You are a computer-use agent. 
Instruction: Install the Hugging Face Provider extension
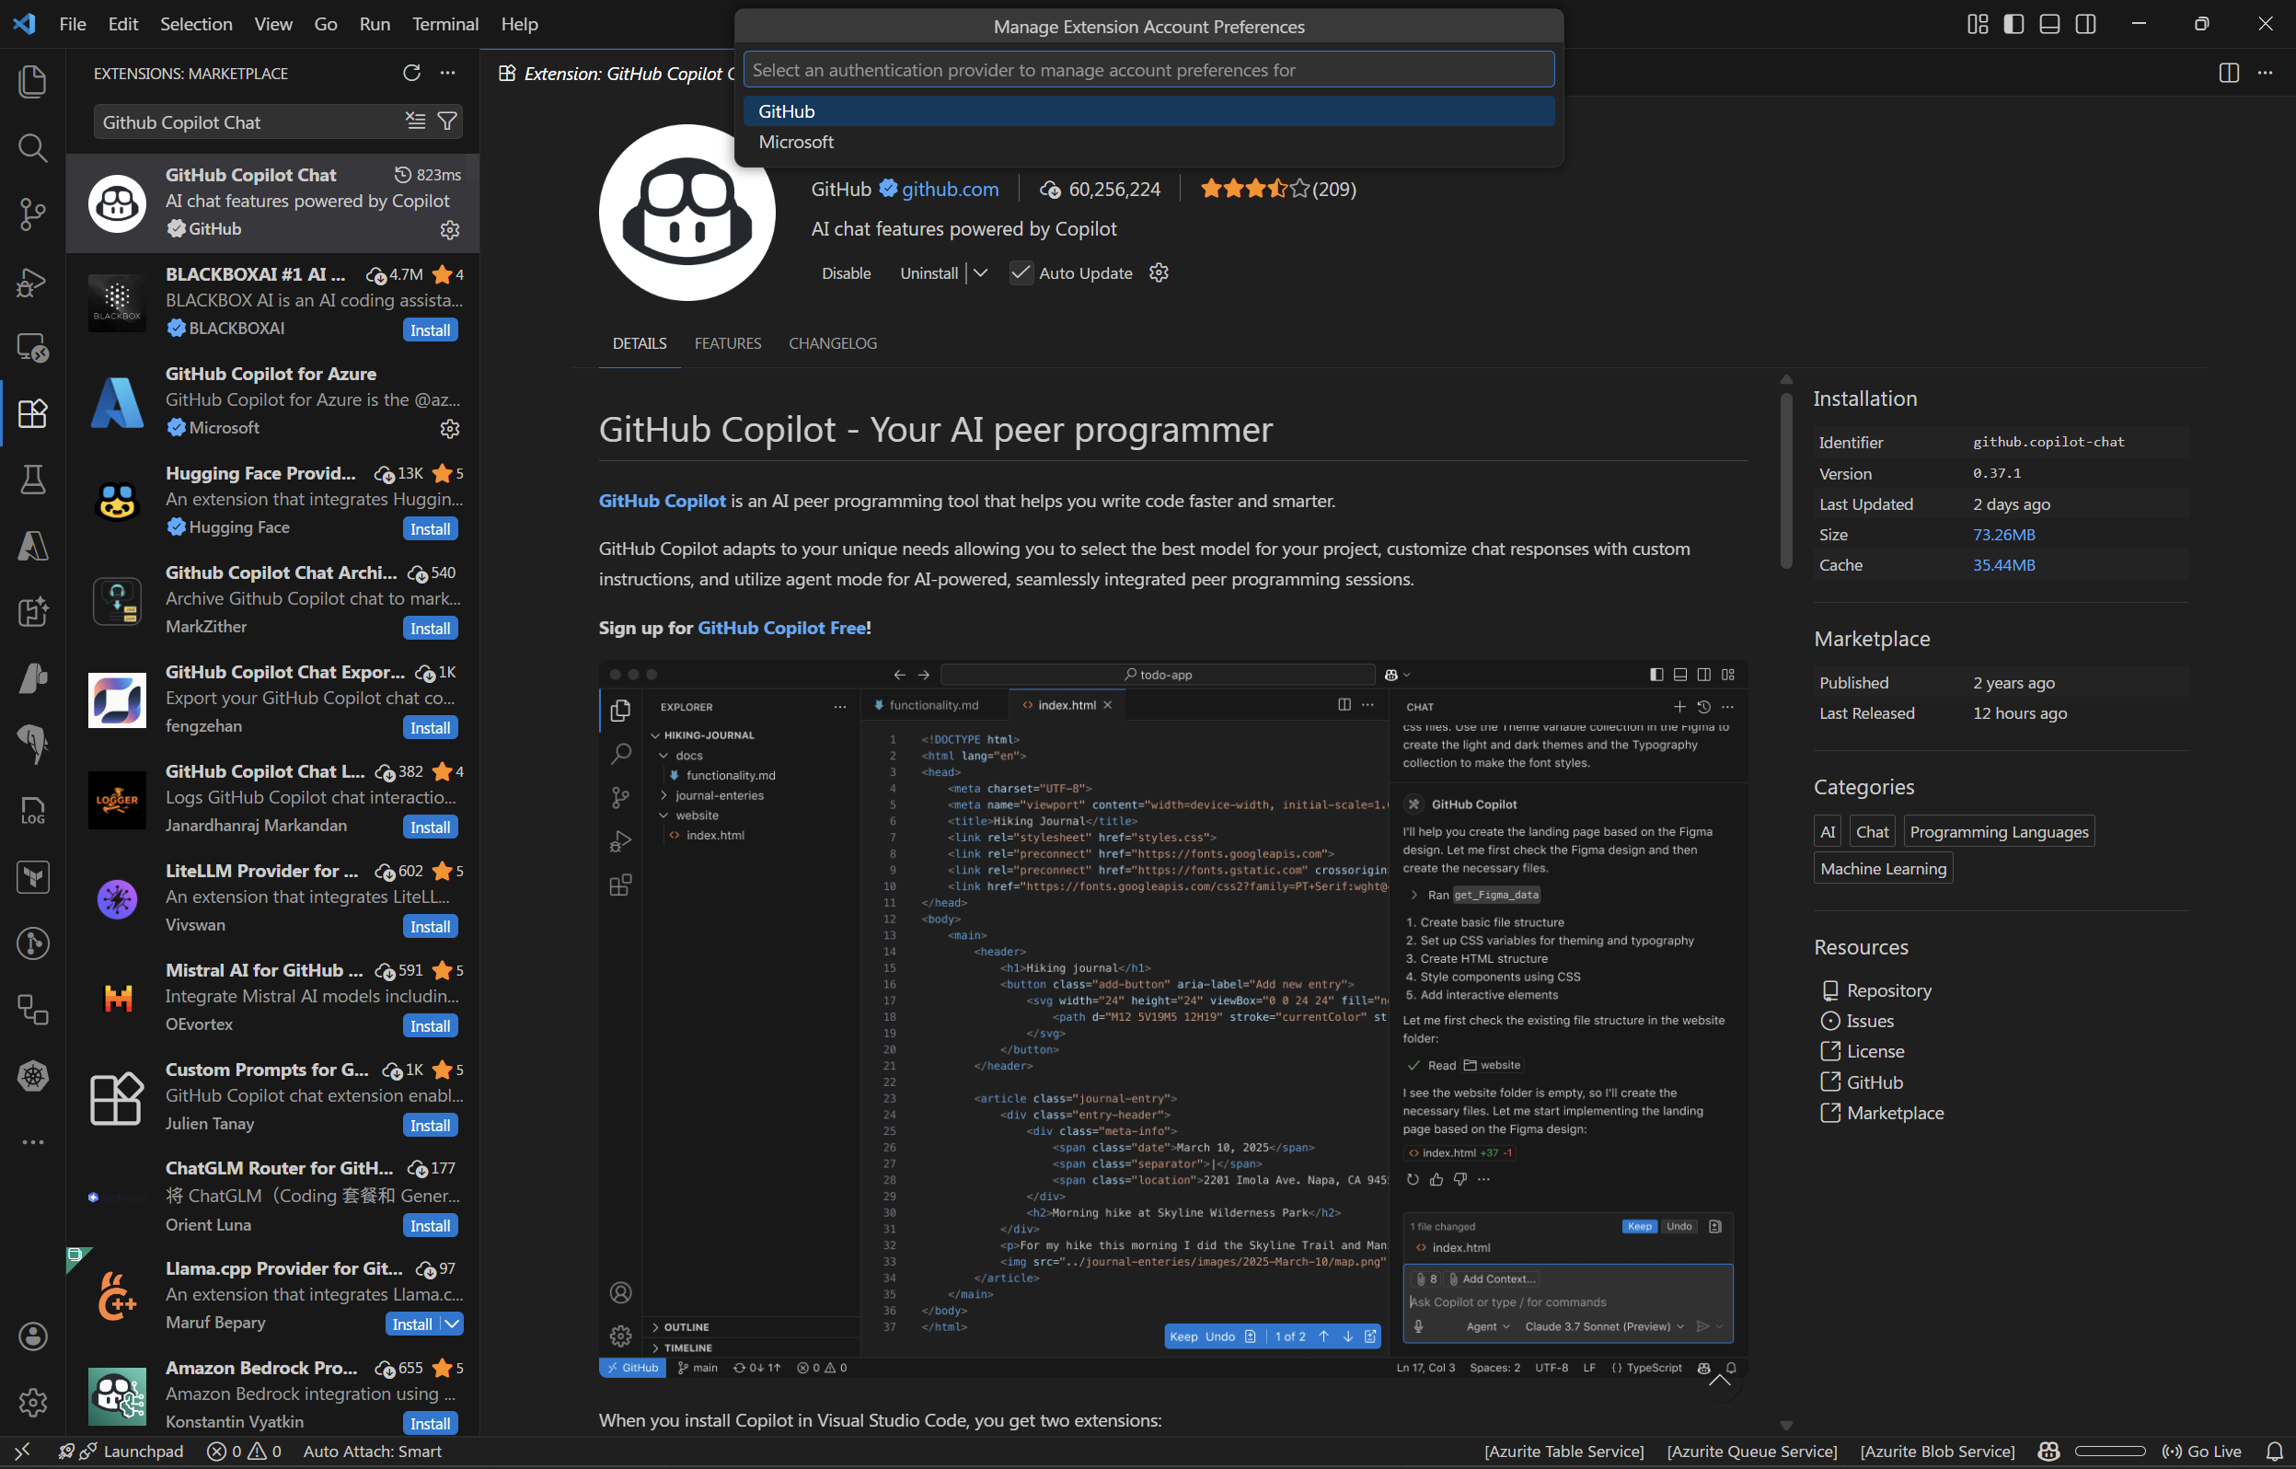pyautogui.click(x=430, y=529)
